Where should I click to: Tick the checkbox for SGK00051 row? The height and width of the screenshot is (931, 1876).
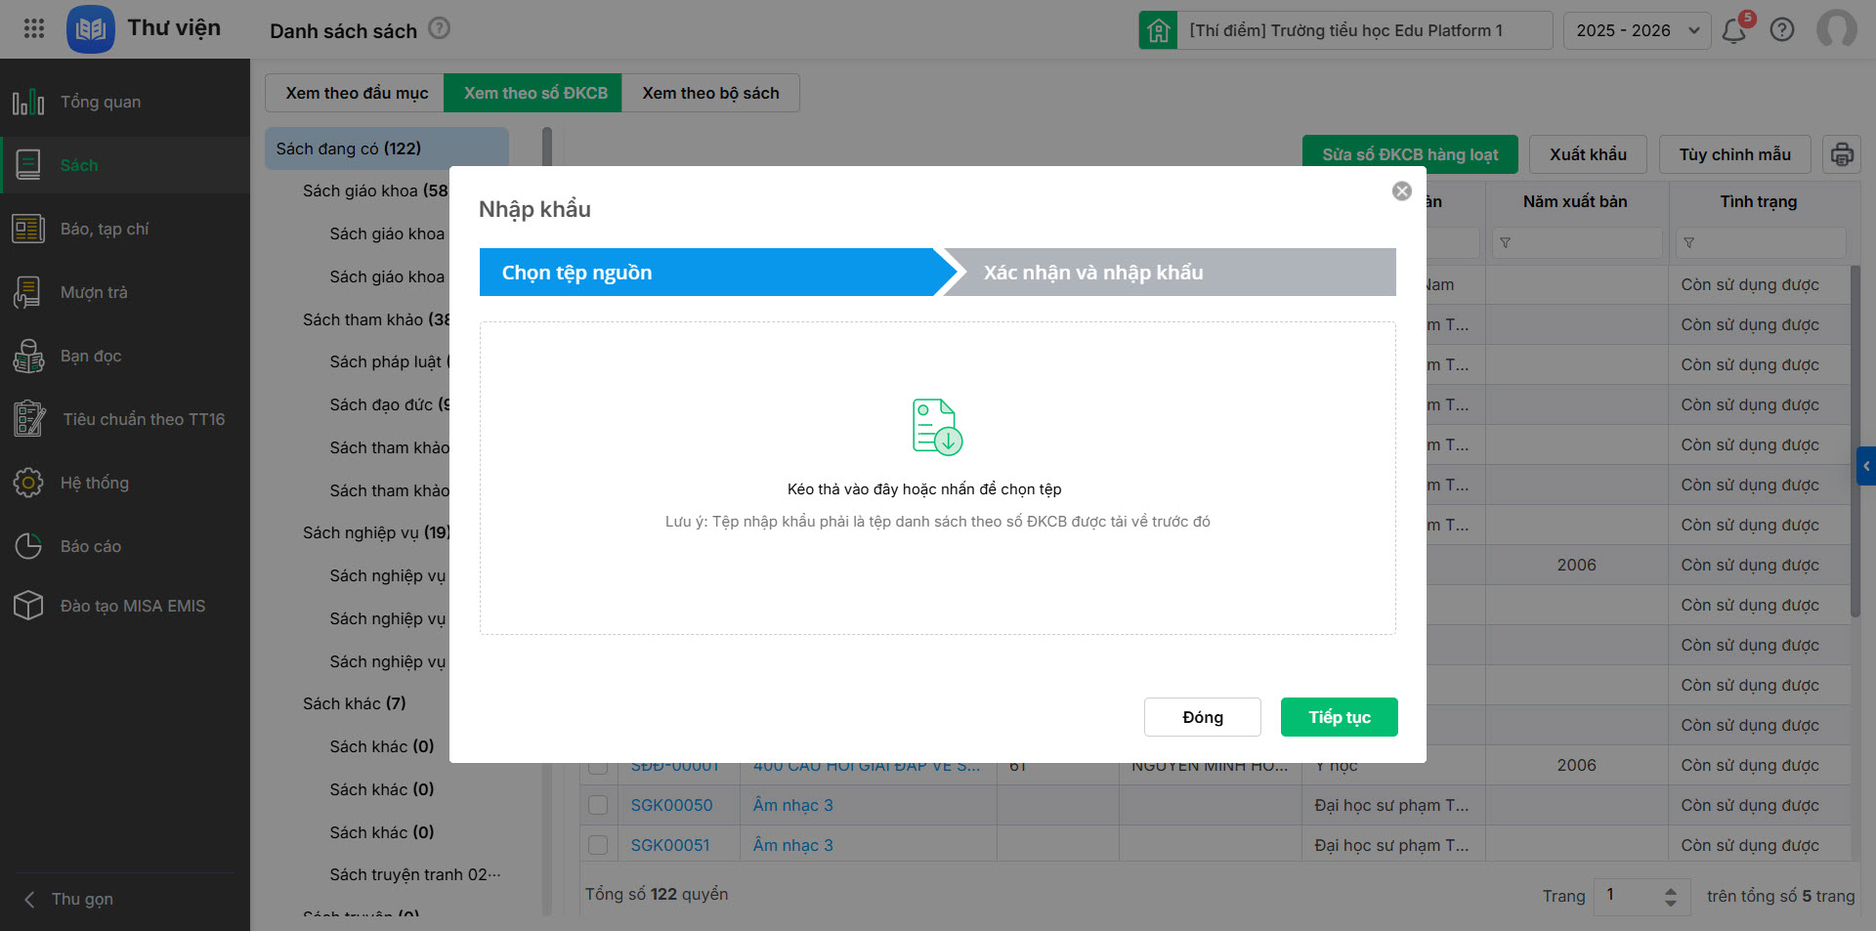(x=598, y=845)
